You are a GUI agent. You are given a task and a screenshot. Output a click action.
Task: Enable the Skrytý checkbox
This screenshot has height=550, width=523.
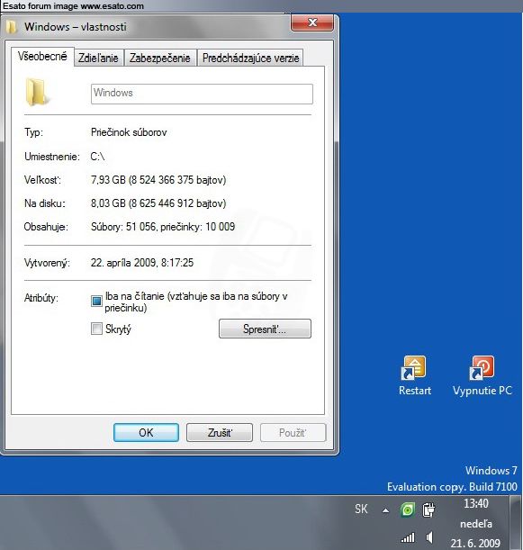[x=96, y=329]
